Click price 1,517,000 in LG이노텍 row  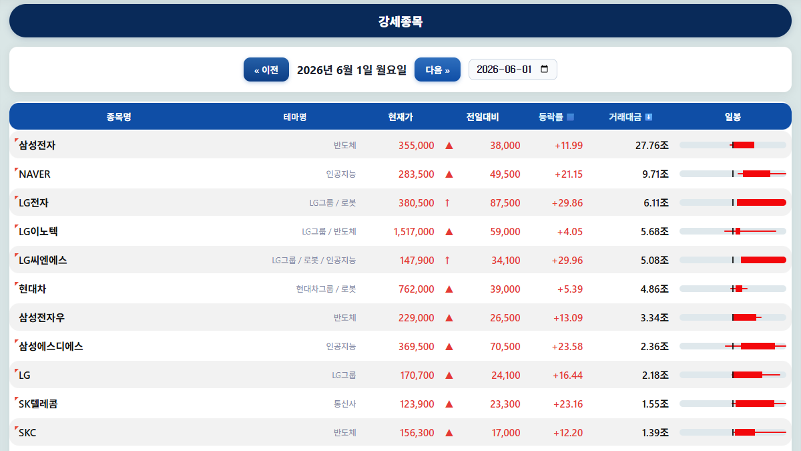414,231
